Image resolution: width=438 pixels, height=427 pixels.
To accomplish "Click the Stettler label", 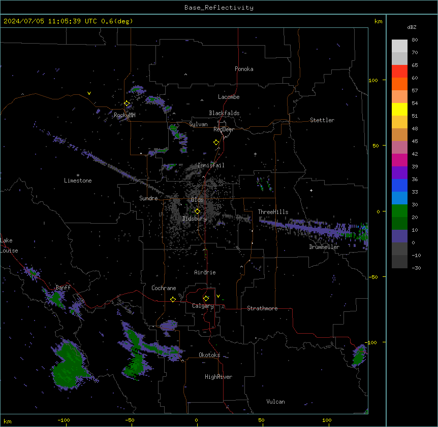I will click(x=322, y=120).
